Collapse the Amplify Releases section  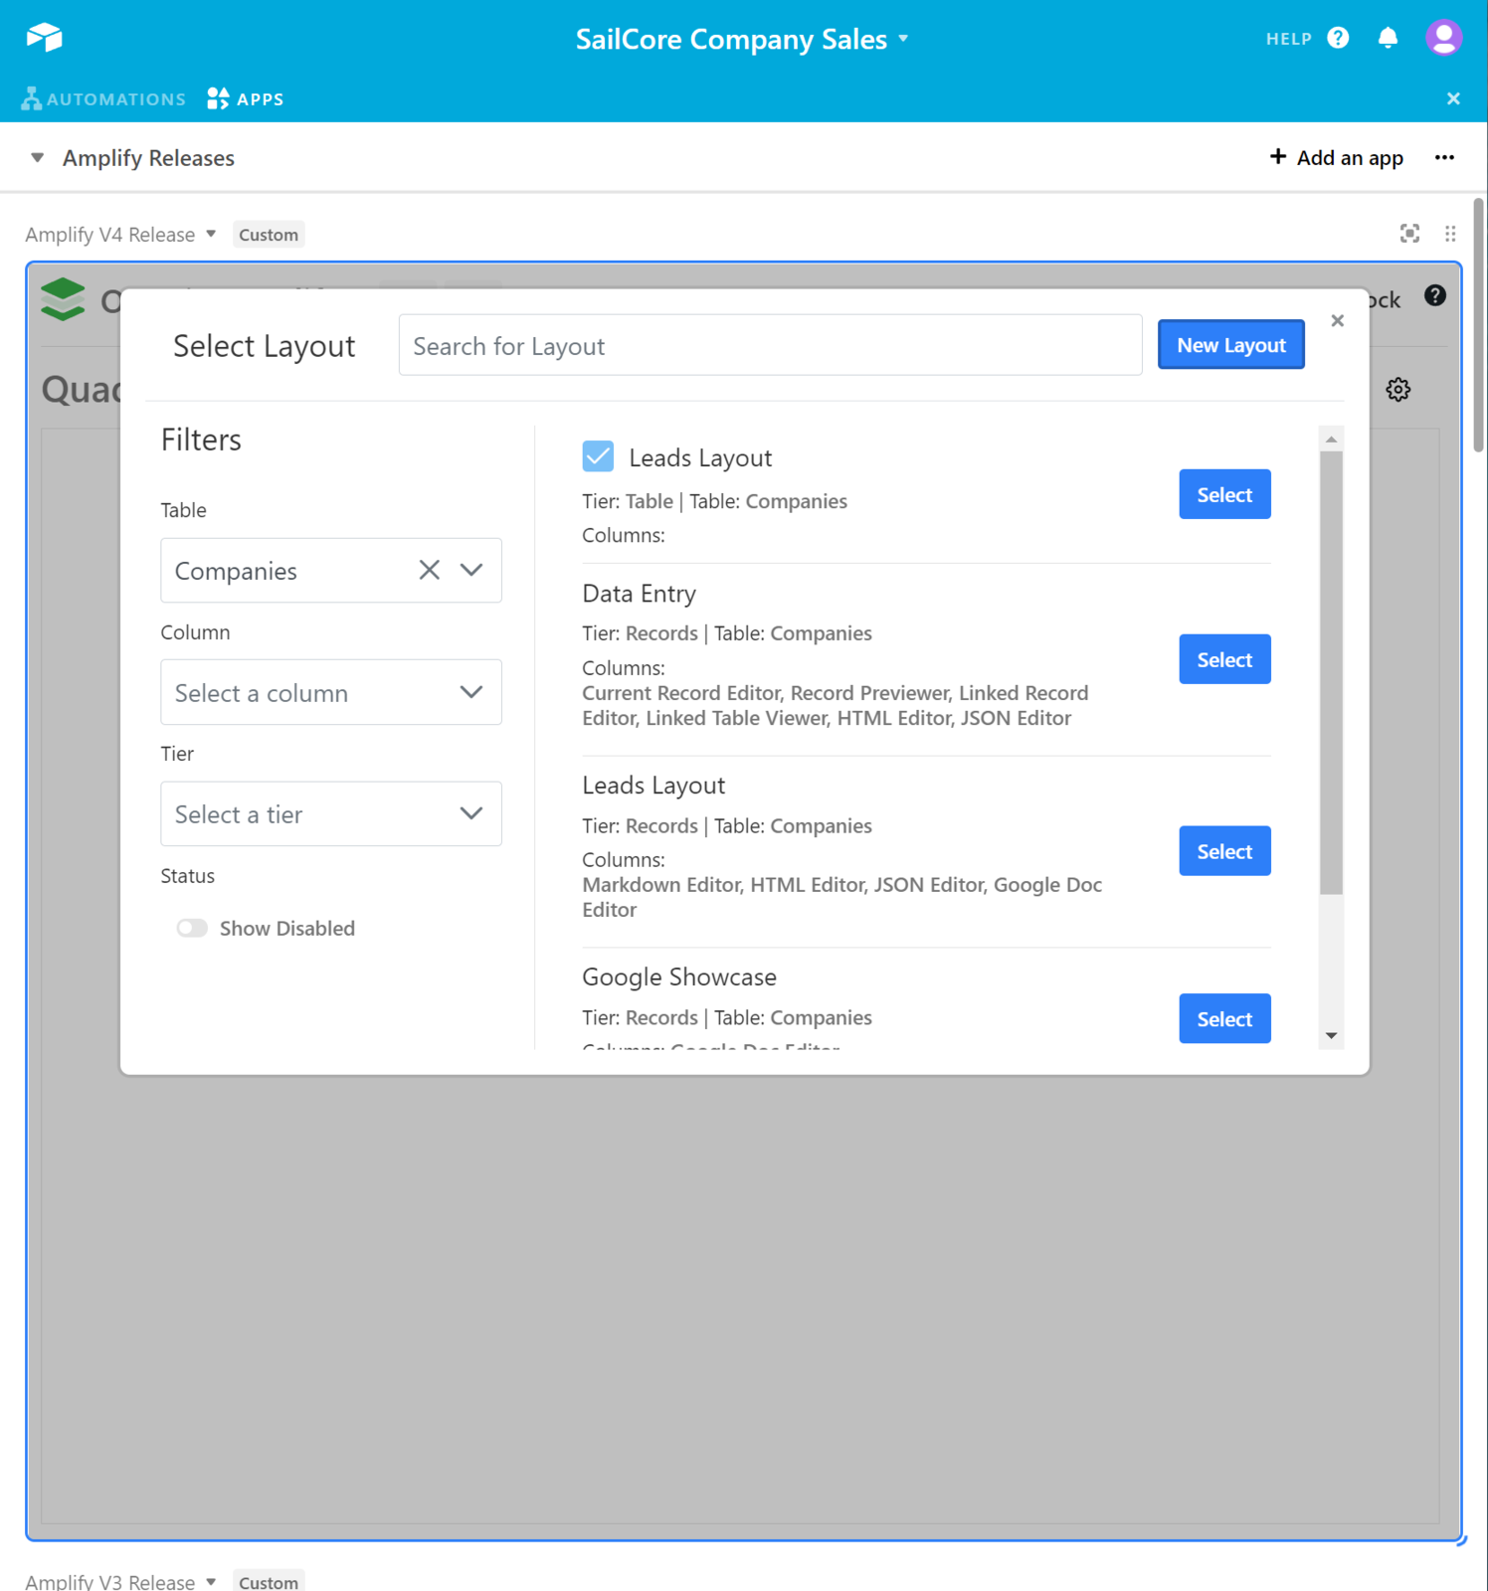[38, 158]
